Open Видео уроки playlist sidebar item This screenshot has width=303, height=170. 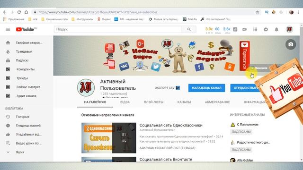click(x=27, y=143)
